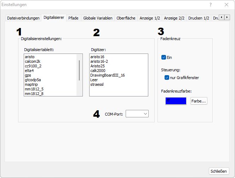The image size is (235, 178).
Task: Click the blue Fadenkreuzfarbe swatch
Action: pos(176,101)
